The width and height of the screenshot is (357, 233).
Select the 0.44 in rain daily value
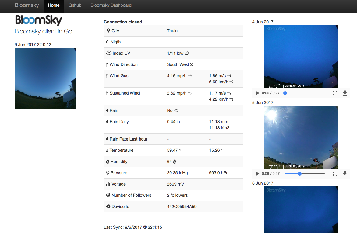tap(173, 122)
